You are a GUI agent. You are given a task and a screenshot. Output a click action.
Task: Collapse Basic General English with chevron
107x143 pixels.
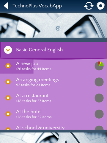coord(8,50)
